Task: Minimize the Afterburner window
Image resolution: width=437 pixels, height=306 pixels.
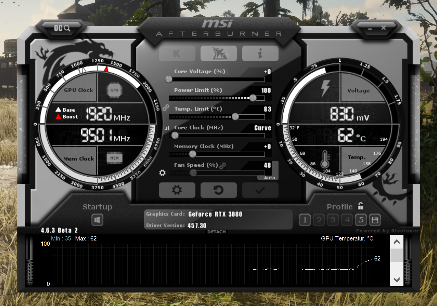Action: coord(370,29)
